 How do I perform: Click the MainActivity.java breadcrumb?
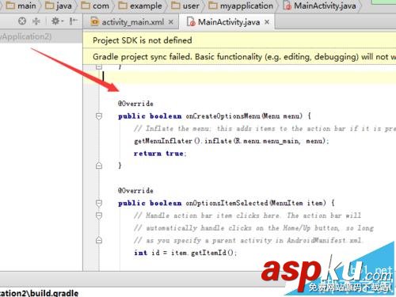[320, 6]
